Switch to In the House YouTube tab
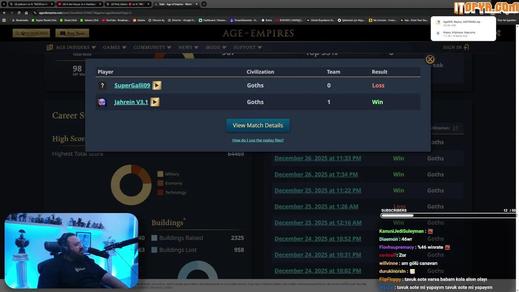519x292 pixels. pyautogui.click(x=79, y=4)
